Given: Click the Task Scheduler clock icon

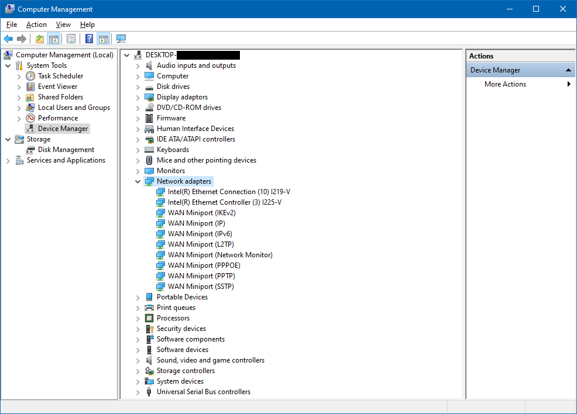Looking at the screenshot, I should click(30, 76).
